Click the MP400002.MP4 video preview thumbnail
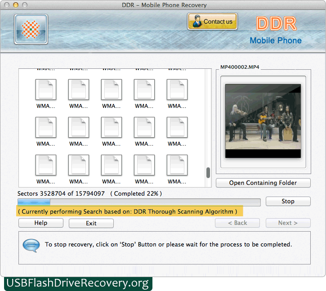The height and width of the screenshot is (291, 326). [263, 121]
